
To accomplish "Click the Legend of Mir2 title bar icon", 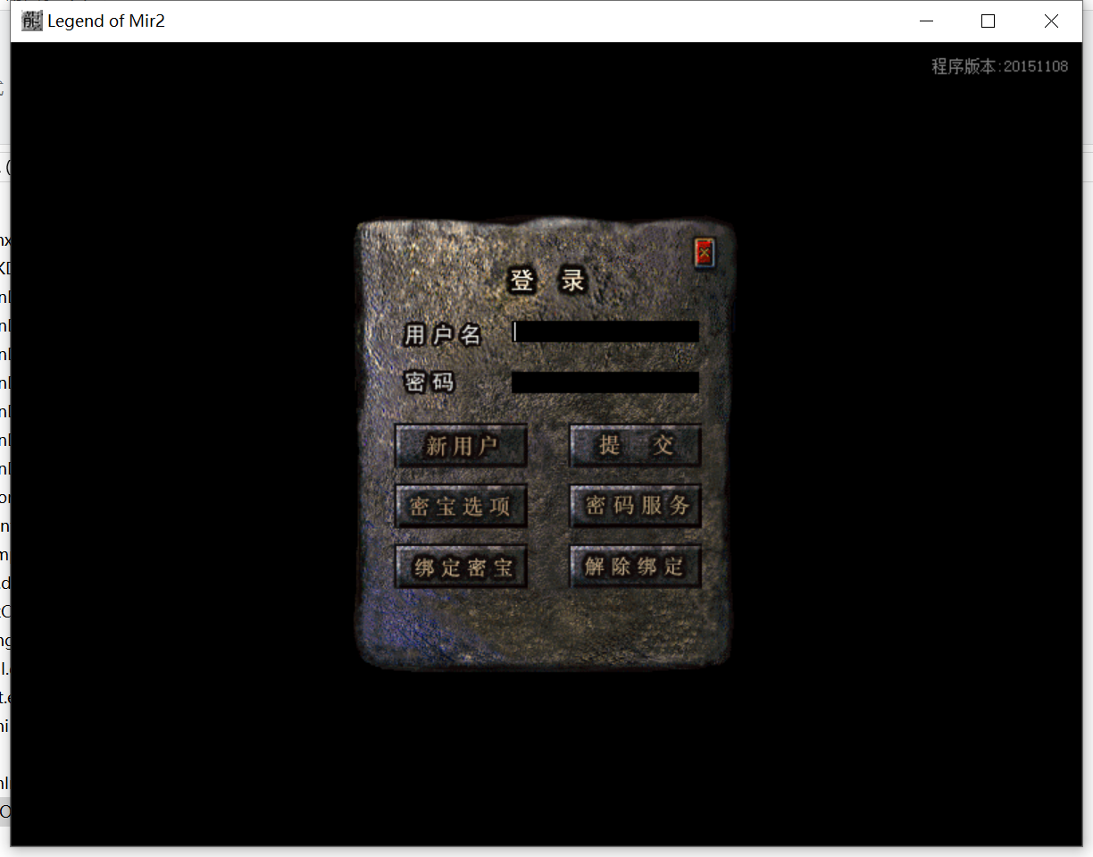I will coord(32,21).
